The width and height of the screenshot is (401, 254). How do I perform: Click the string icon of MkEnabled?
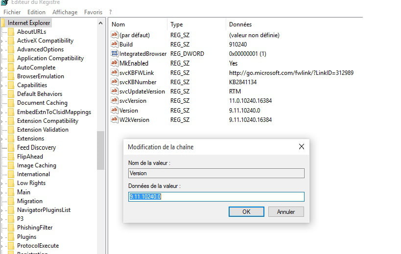coord(114,63)
